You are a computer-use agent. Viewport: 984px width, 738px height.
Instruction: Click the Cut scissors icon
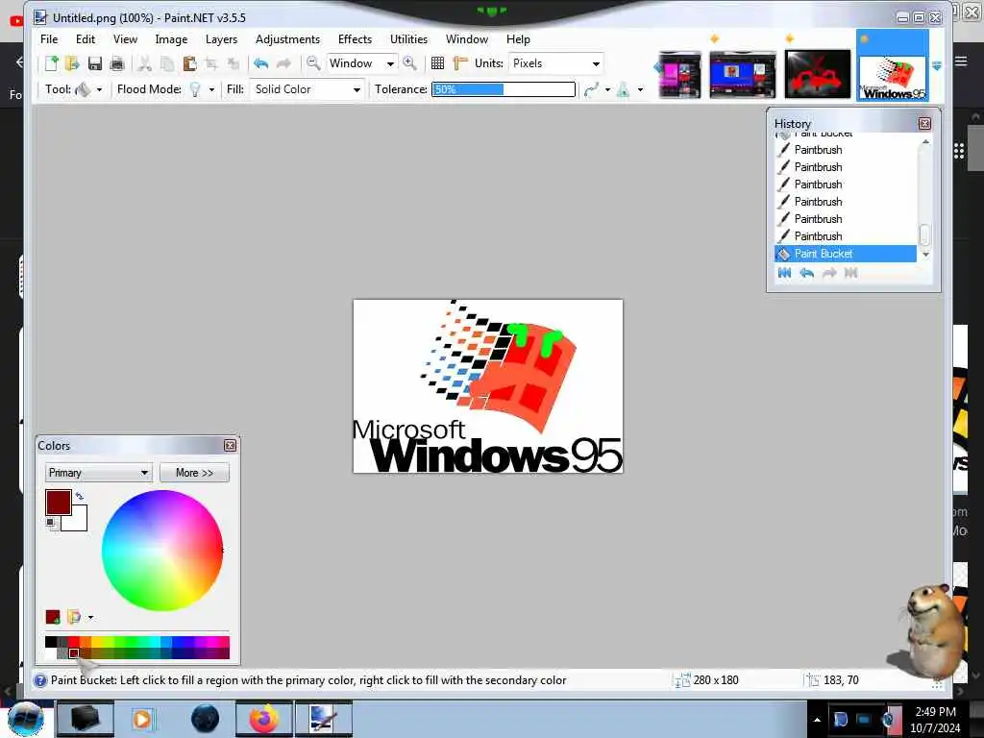click(x=145, y=63)
